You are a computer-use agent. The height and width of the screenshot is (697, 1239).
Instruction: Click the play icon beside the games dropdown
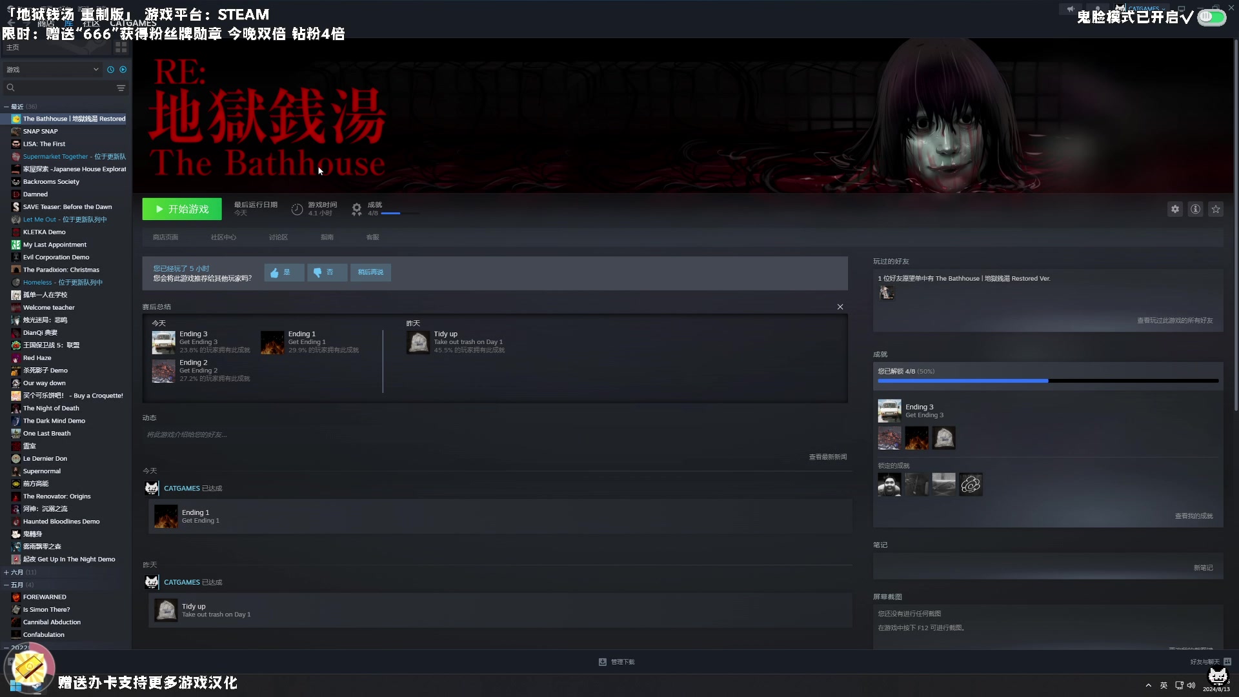click(x=123, y=70)
